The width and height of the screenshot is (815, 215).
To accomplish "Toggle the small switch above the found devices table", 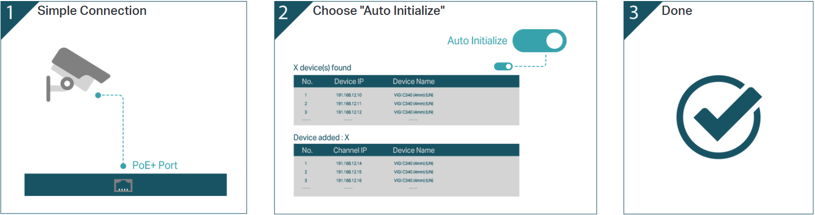I will (503, 66).
